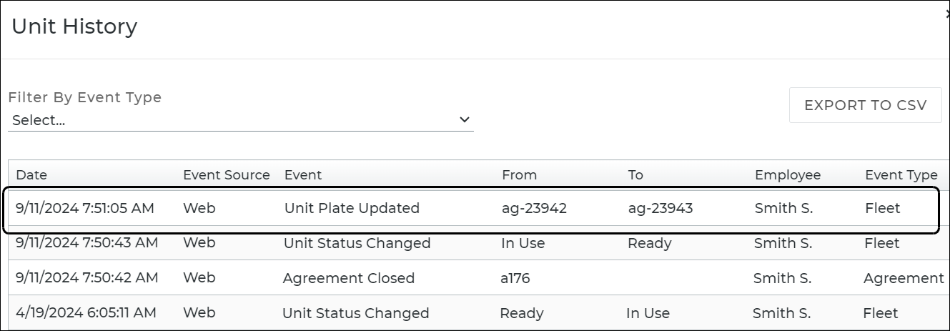
Task: Click the To column header
Action: pyautogui.click(x=635, y=175)
